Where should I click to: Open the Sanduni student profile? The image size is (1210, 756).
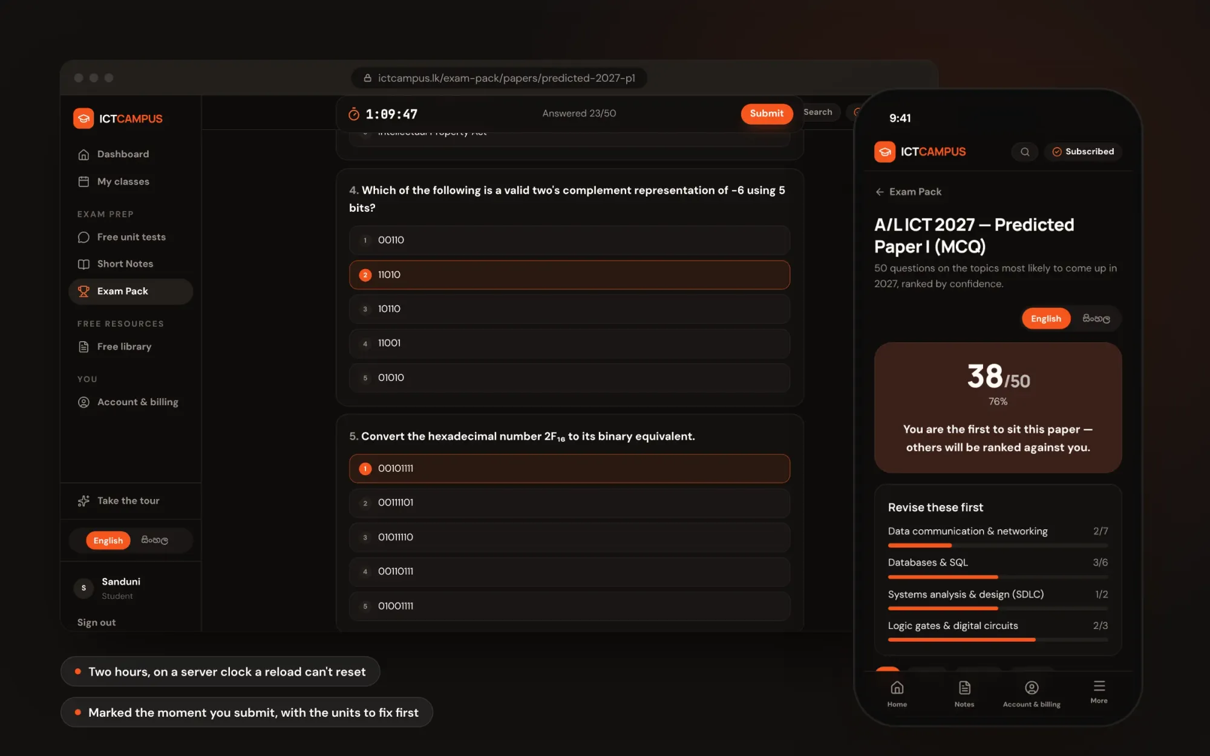point(107,588)
